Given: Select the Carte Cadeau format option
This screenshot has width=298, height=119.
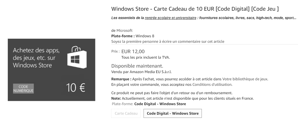Looking at the screenshot, I should click(126, 114).
